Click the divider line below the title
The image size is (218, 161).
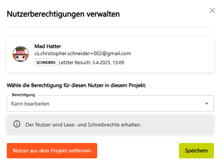point(110,27)
